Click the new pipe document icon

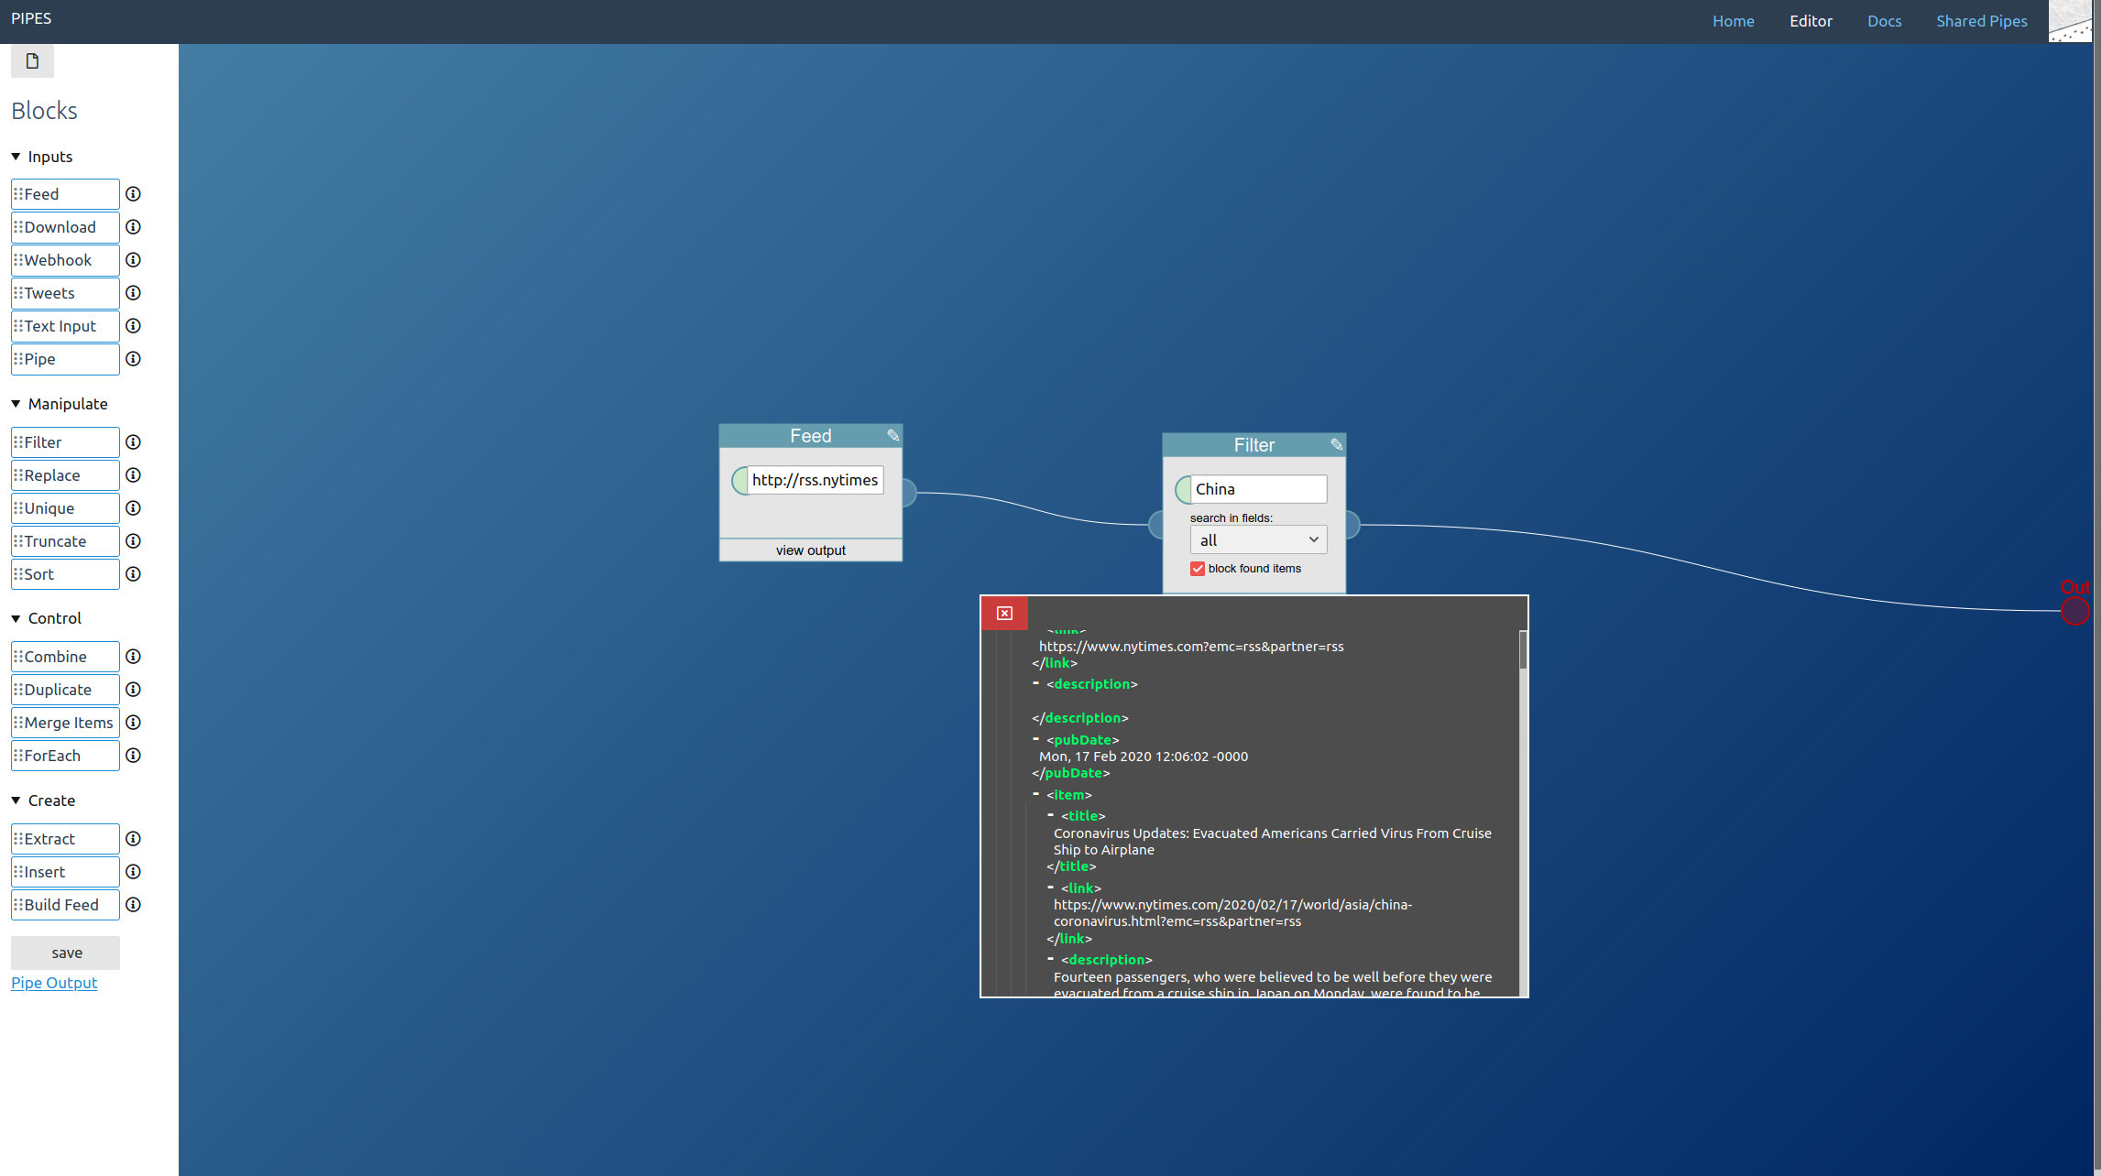click(32, 61)
